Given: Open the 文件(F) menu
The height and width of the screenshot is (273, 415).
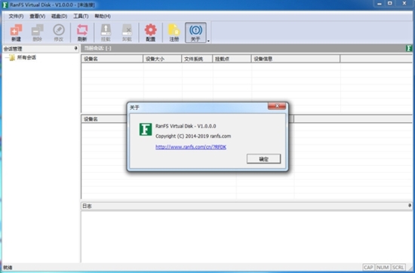Looking at the screenshot, I should click(x=16, y=16).
